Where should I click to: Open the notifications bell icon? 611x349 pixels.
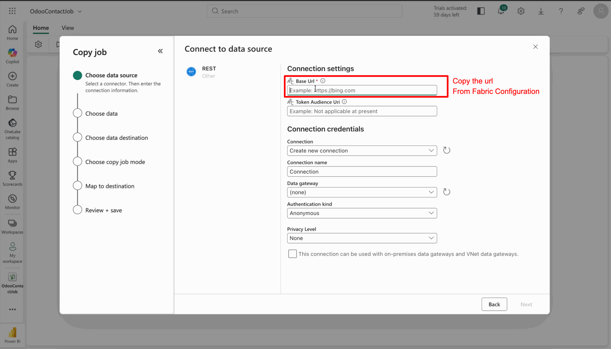click(501, 11)
